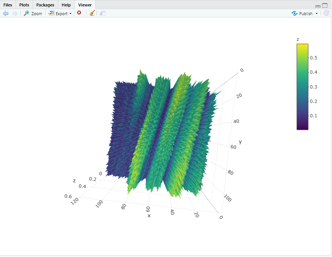Open the Packages tab
332x257 pixels.
coord(45,5)
